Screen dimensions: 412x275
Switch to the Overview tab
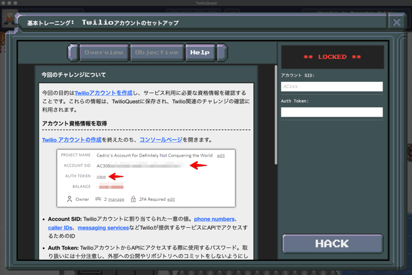pyautogui.click(x=104, y=52)
